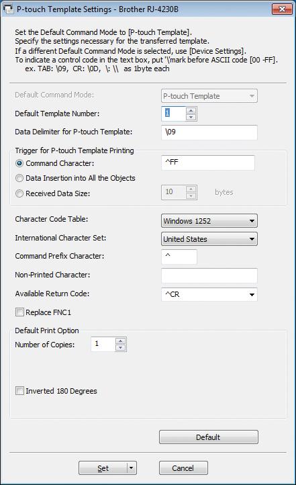Select Data Insertion into All the Objects
The height and width of the screenshot is (485, 296).
pyautogui.click(x=19, y=178)
